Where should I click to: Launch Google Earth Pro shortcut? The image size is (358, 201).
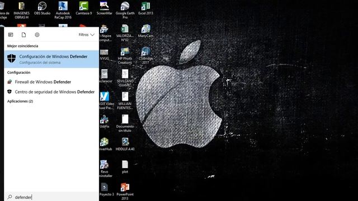[x=125, y=10]
